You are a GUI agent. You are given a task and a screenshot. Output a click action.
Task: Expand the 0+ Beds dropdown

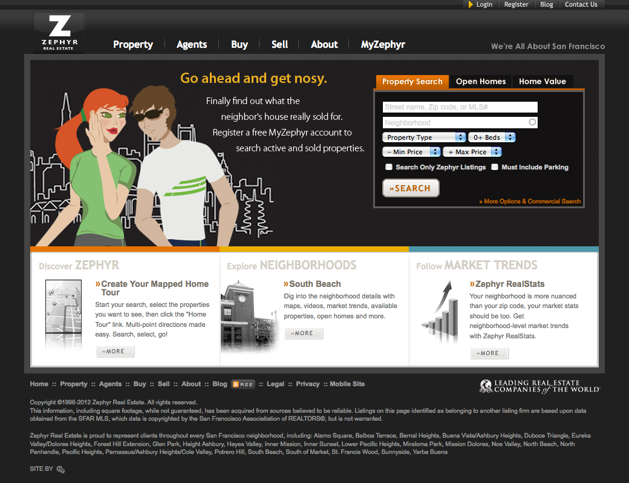pos(492,137)
